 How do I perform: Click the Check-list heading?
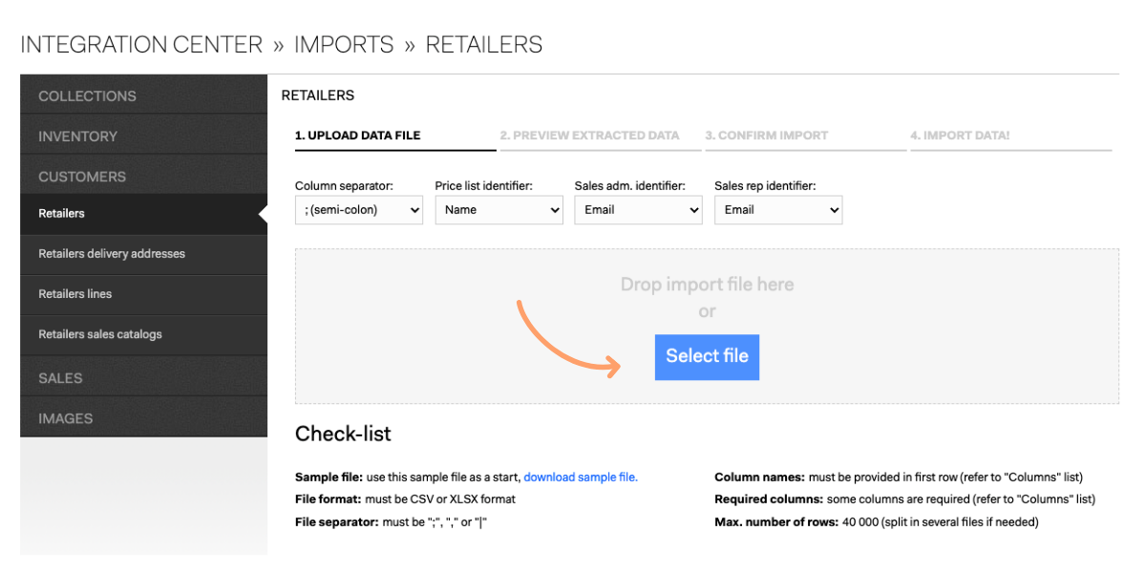343,434
